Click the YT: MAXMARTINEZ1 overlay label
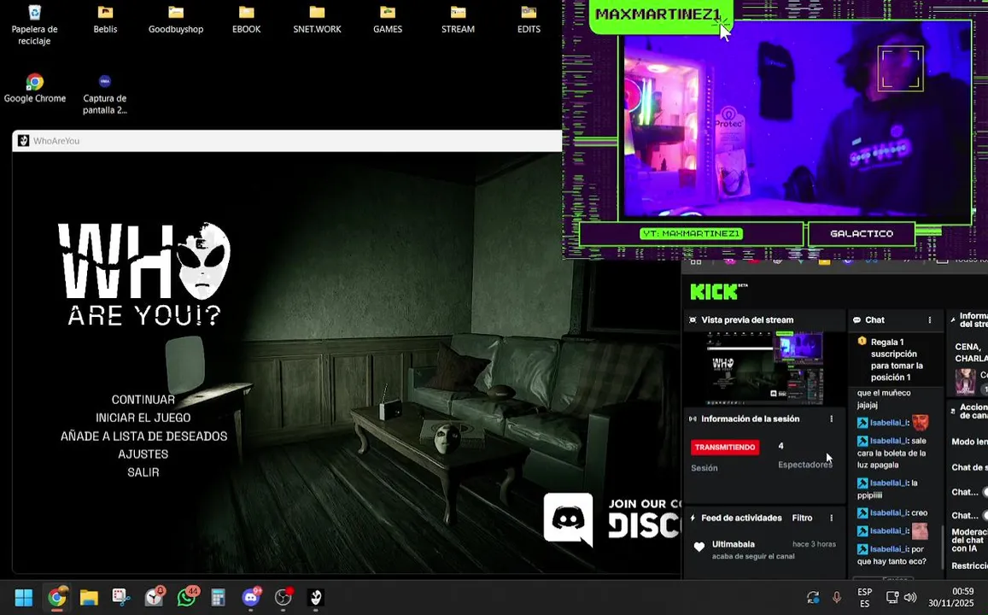The width and height of the screenshot is (988, 615). pyautogui.click(x=691, y=234)
